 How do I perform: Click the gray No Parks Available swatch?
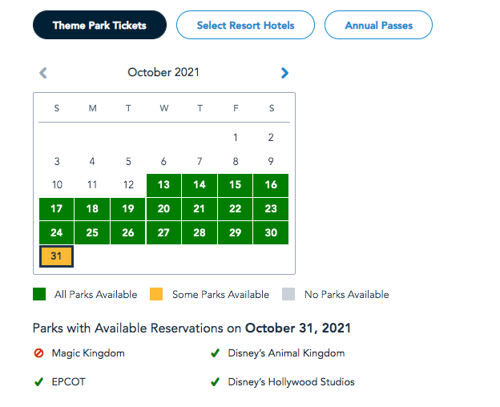290,294
